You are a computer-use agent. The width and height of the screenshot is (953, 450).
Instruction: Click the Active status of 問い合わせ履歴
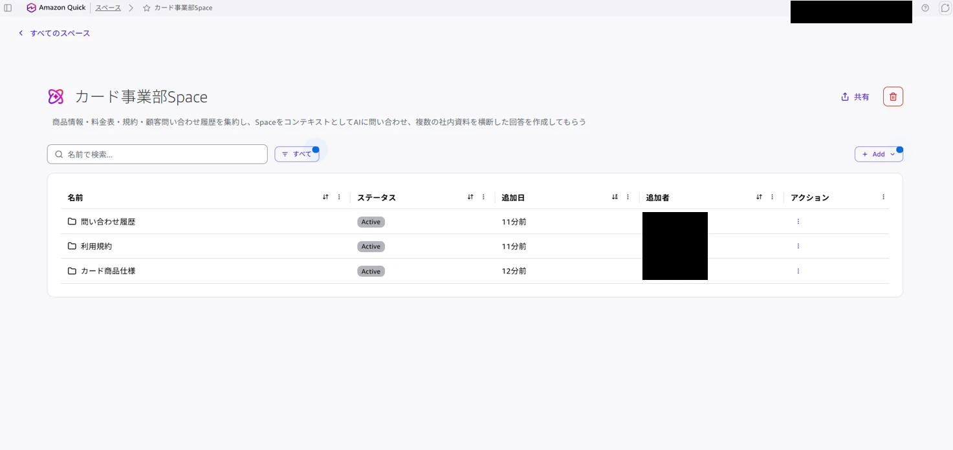click(371, 222)
